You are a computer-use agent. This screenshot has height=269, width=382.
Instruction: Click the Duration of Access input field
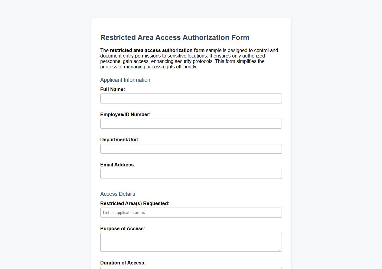tap(191, 268)
